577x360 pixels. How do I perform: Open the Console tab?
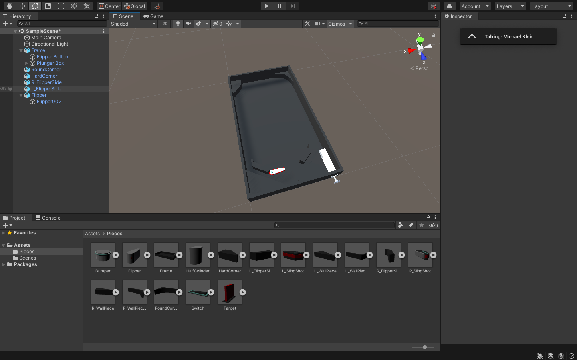click(x=48, y=218)
